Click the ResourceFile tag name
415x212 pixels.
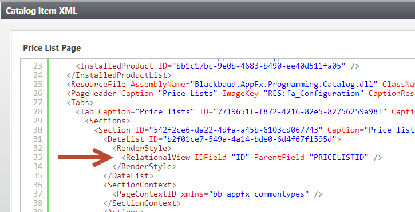point(98,84)
